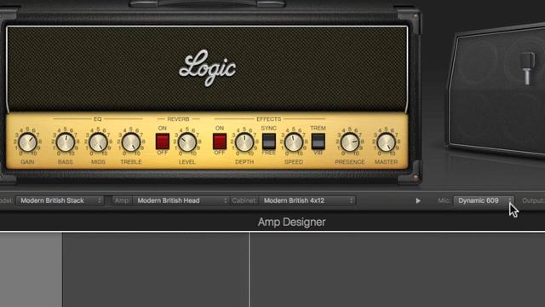Click the Effects Speed knob
Image resolution: width=545 pixels, height=307 pixels.
point(294,142)
